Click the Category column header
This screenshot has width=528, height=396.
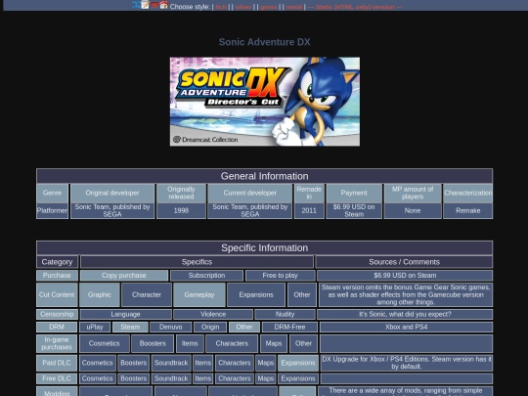point(58,262)
